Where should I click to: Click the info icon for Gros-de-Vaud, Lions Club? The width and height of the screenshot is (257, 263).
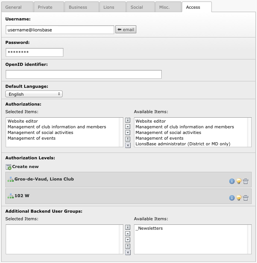(232, 181)
